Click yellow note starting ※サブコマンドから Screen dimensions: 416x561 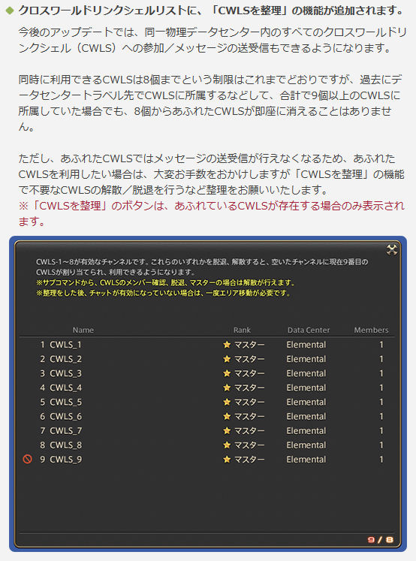(166, 282)
